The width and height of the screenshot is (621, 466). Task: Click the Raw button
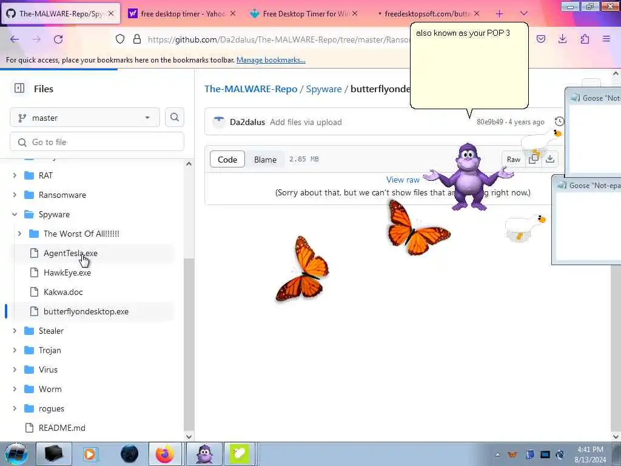pyautogui.click(x=513, y=160)
